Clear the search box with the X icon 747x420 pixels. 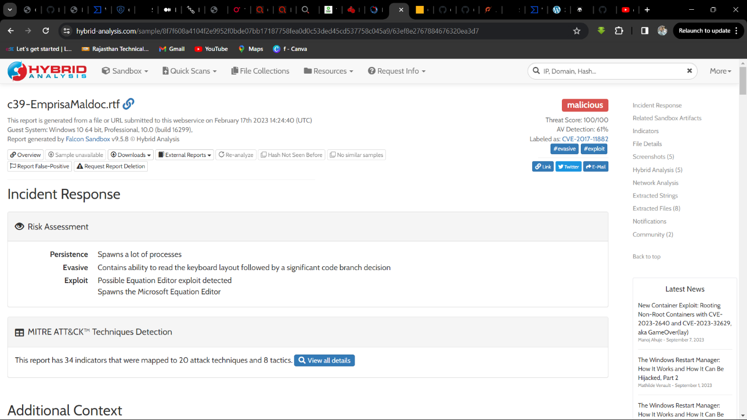[x=689, y=71]
